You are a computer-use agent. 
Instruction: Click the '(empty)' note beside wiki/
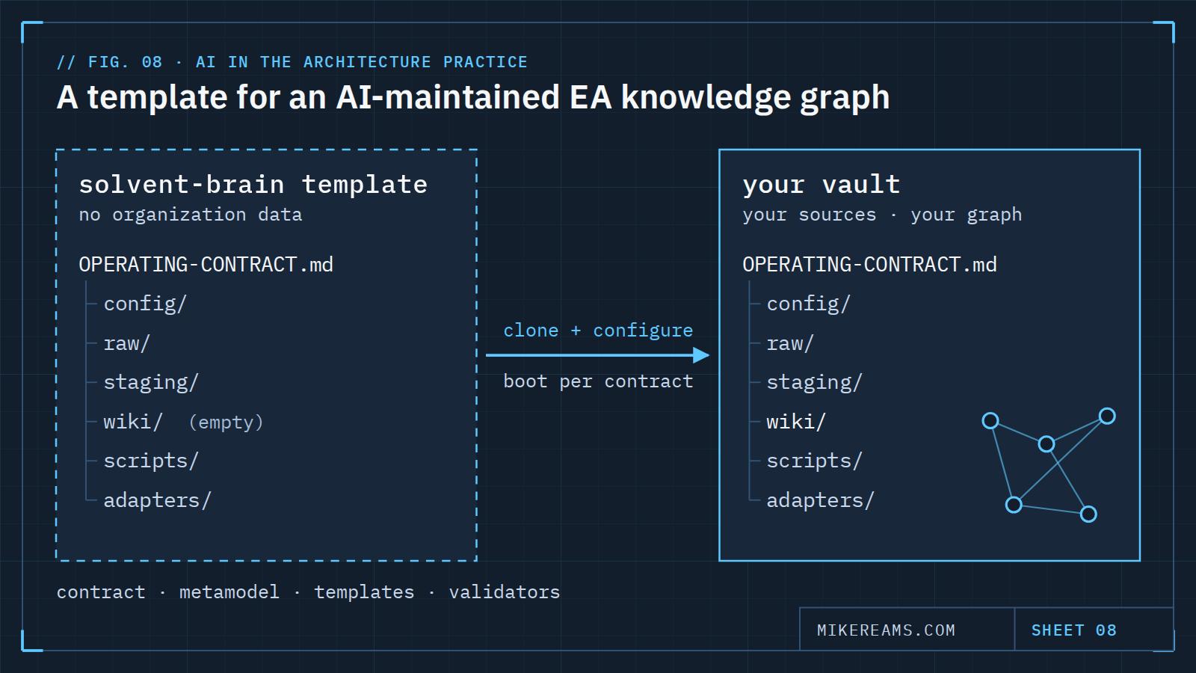coord(226,422)
